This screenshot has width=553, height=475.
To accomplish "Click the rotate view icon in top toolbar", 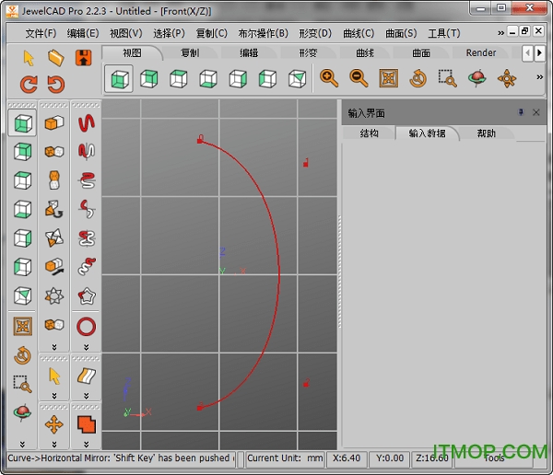I will point(418,78).
